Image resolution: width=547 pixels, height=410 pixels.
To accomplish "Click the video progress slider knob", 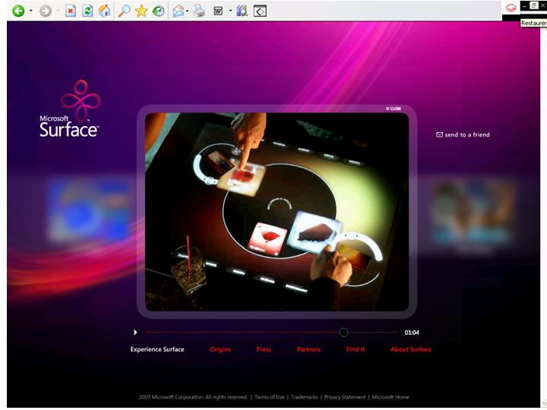I will 343,333.
